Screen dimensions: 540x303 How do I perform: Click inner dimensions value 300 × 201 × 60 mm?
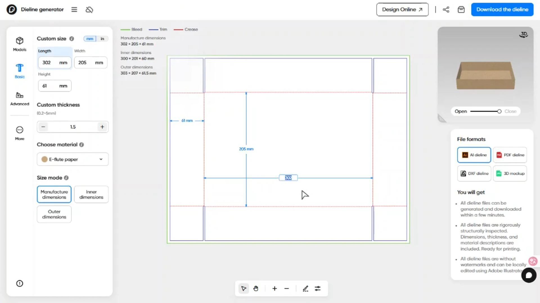(138, 59)
